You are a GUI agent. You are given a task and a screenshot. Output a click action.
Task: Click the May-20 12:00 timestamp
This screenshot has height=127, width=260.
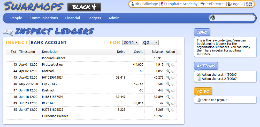29,84
